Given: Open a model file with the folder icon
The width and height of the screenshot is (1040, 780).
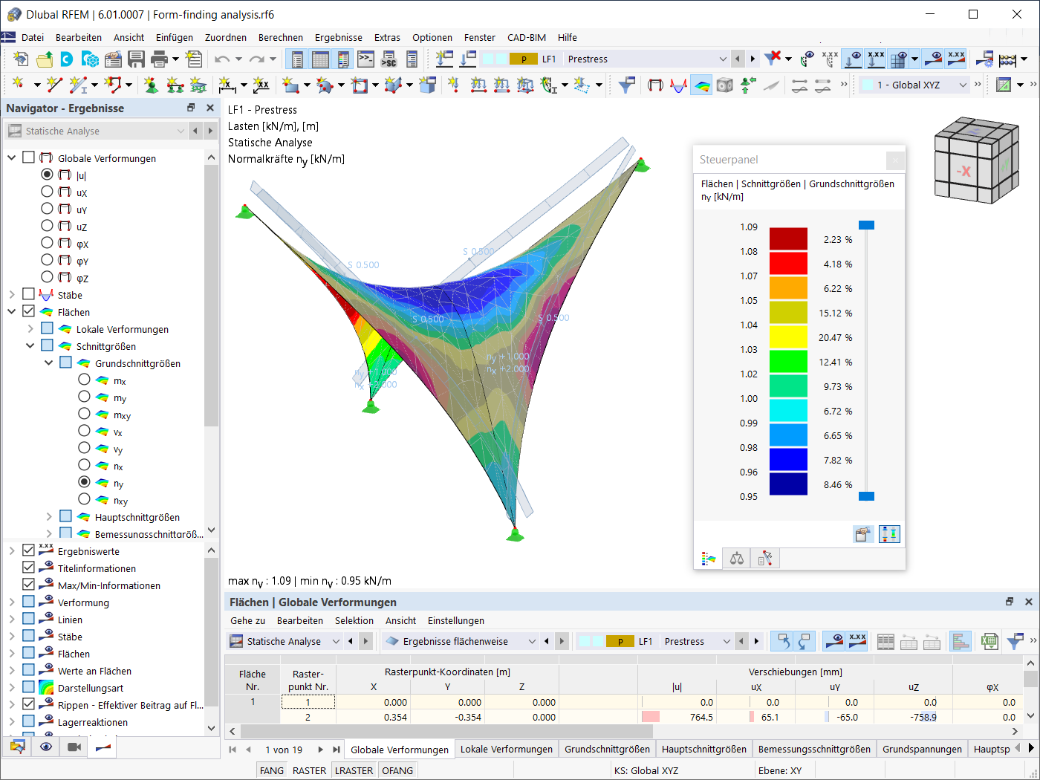Looking at the screenshot, I should (45, 59).
